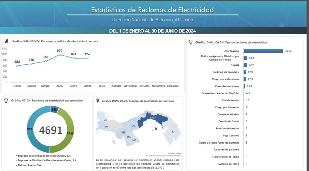
Task: Click the Alto consumo bar showing 3453
Action: [x=263, y=51]
